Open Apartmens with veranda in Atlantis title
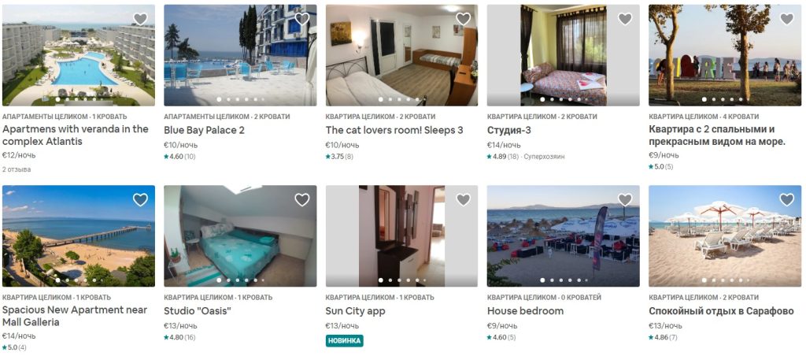 [x=75, y=135]
